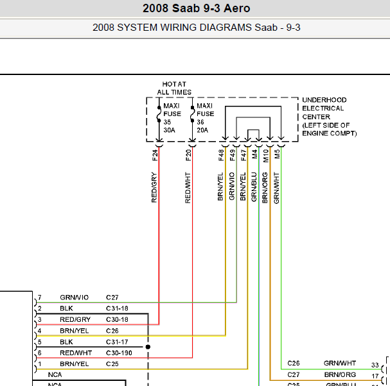Image resolution: width=390 pixels, height=386 pixels.
Task: Click the F49 connector terminal label
Action: coord(233,155)
